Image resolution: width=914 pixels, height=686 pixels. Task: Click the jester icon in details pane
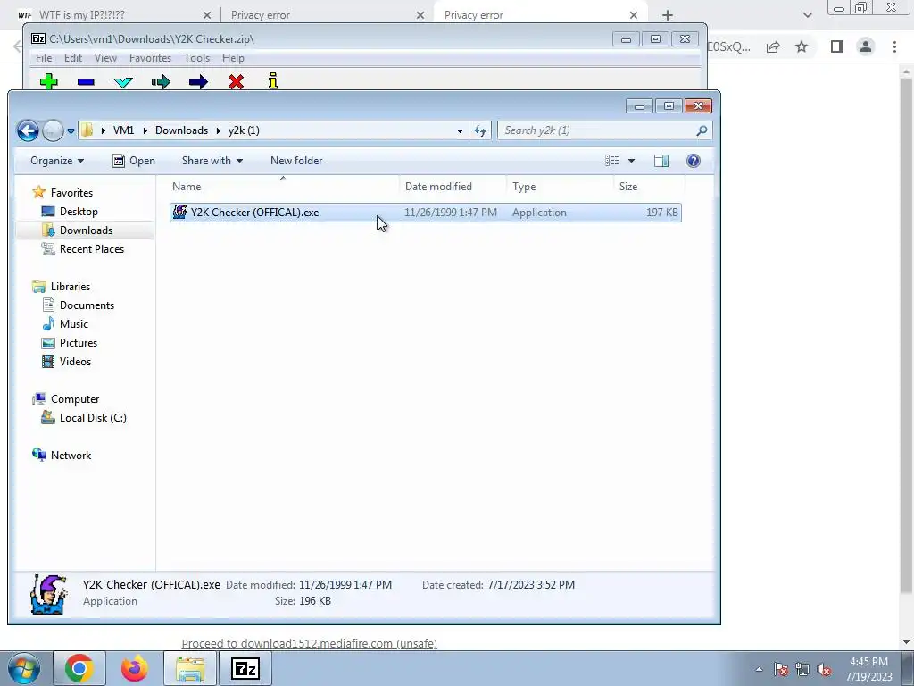coord(49,594)
